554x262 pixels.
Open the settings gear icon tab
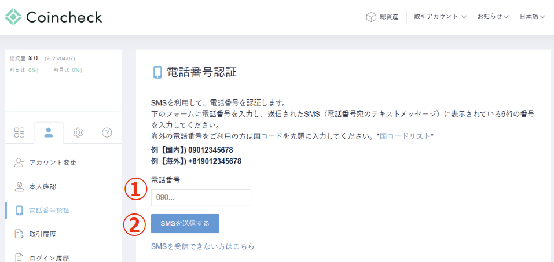[78, 132]
